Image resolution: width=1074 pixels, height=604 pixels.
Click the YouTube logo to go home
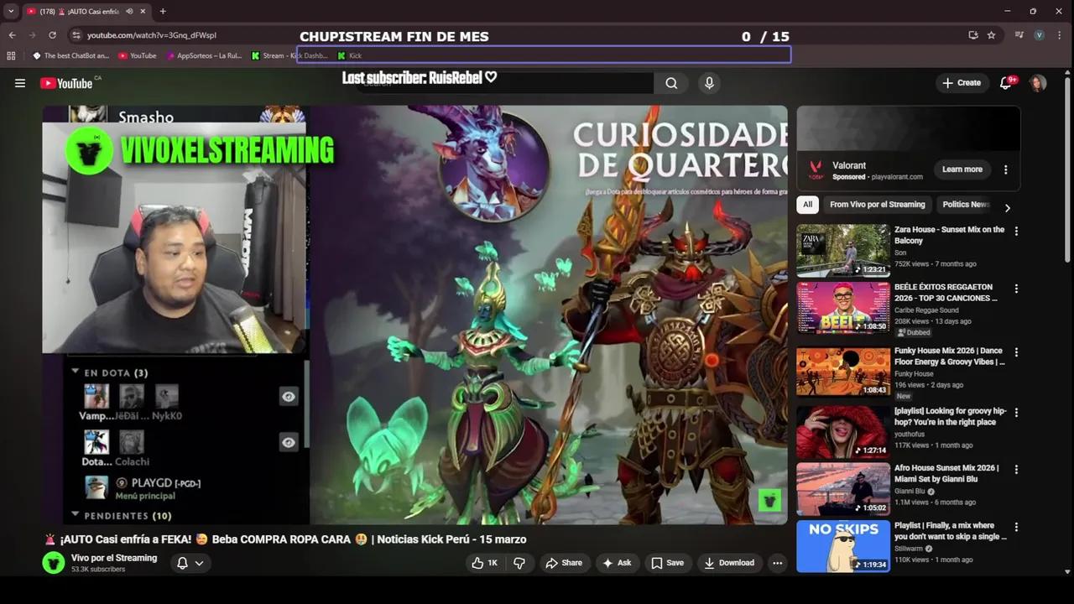click(x=65, y=82)
